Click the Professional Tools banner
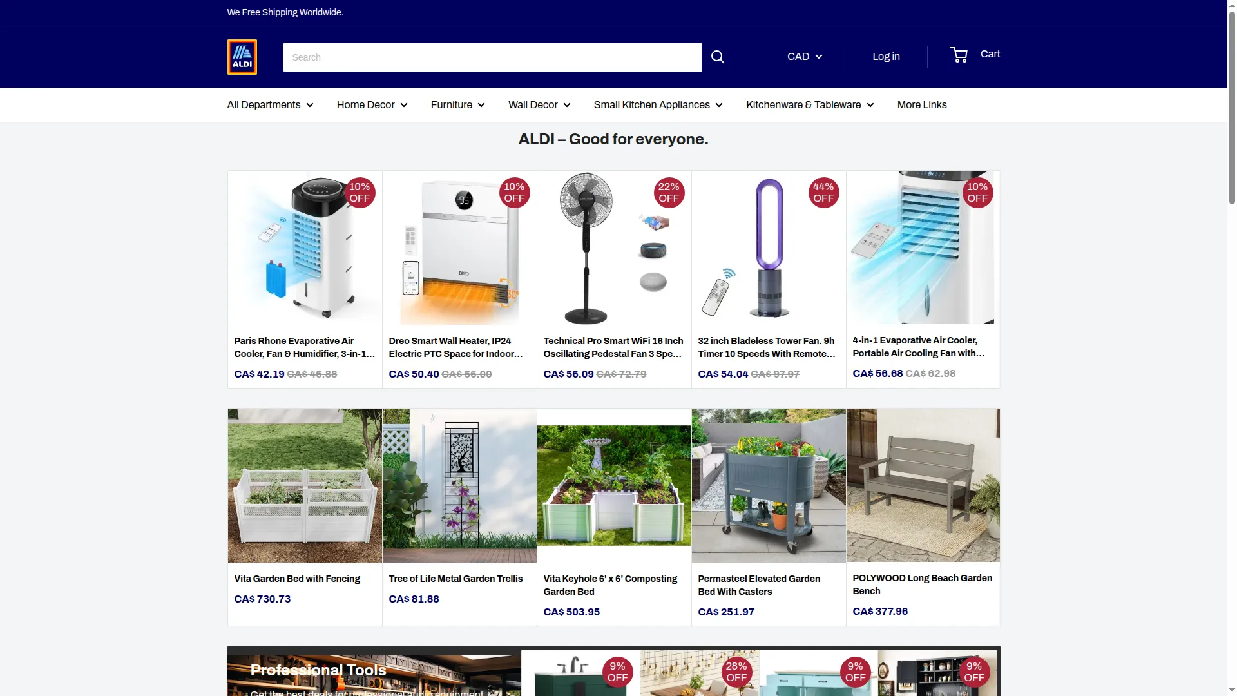The height and width of the screenshot is (696, 1237). point(374,672)
